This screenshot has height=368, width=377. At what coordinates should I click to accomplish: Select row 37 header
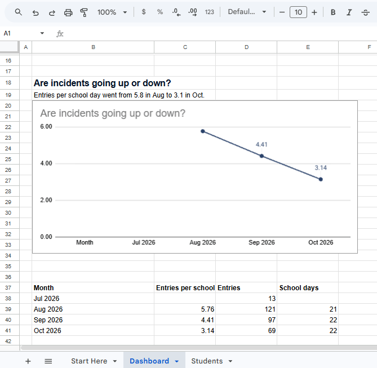8,287
